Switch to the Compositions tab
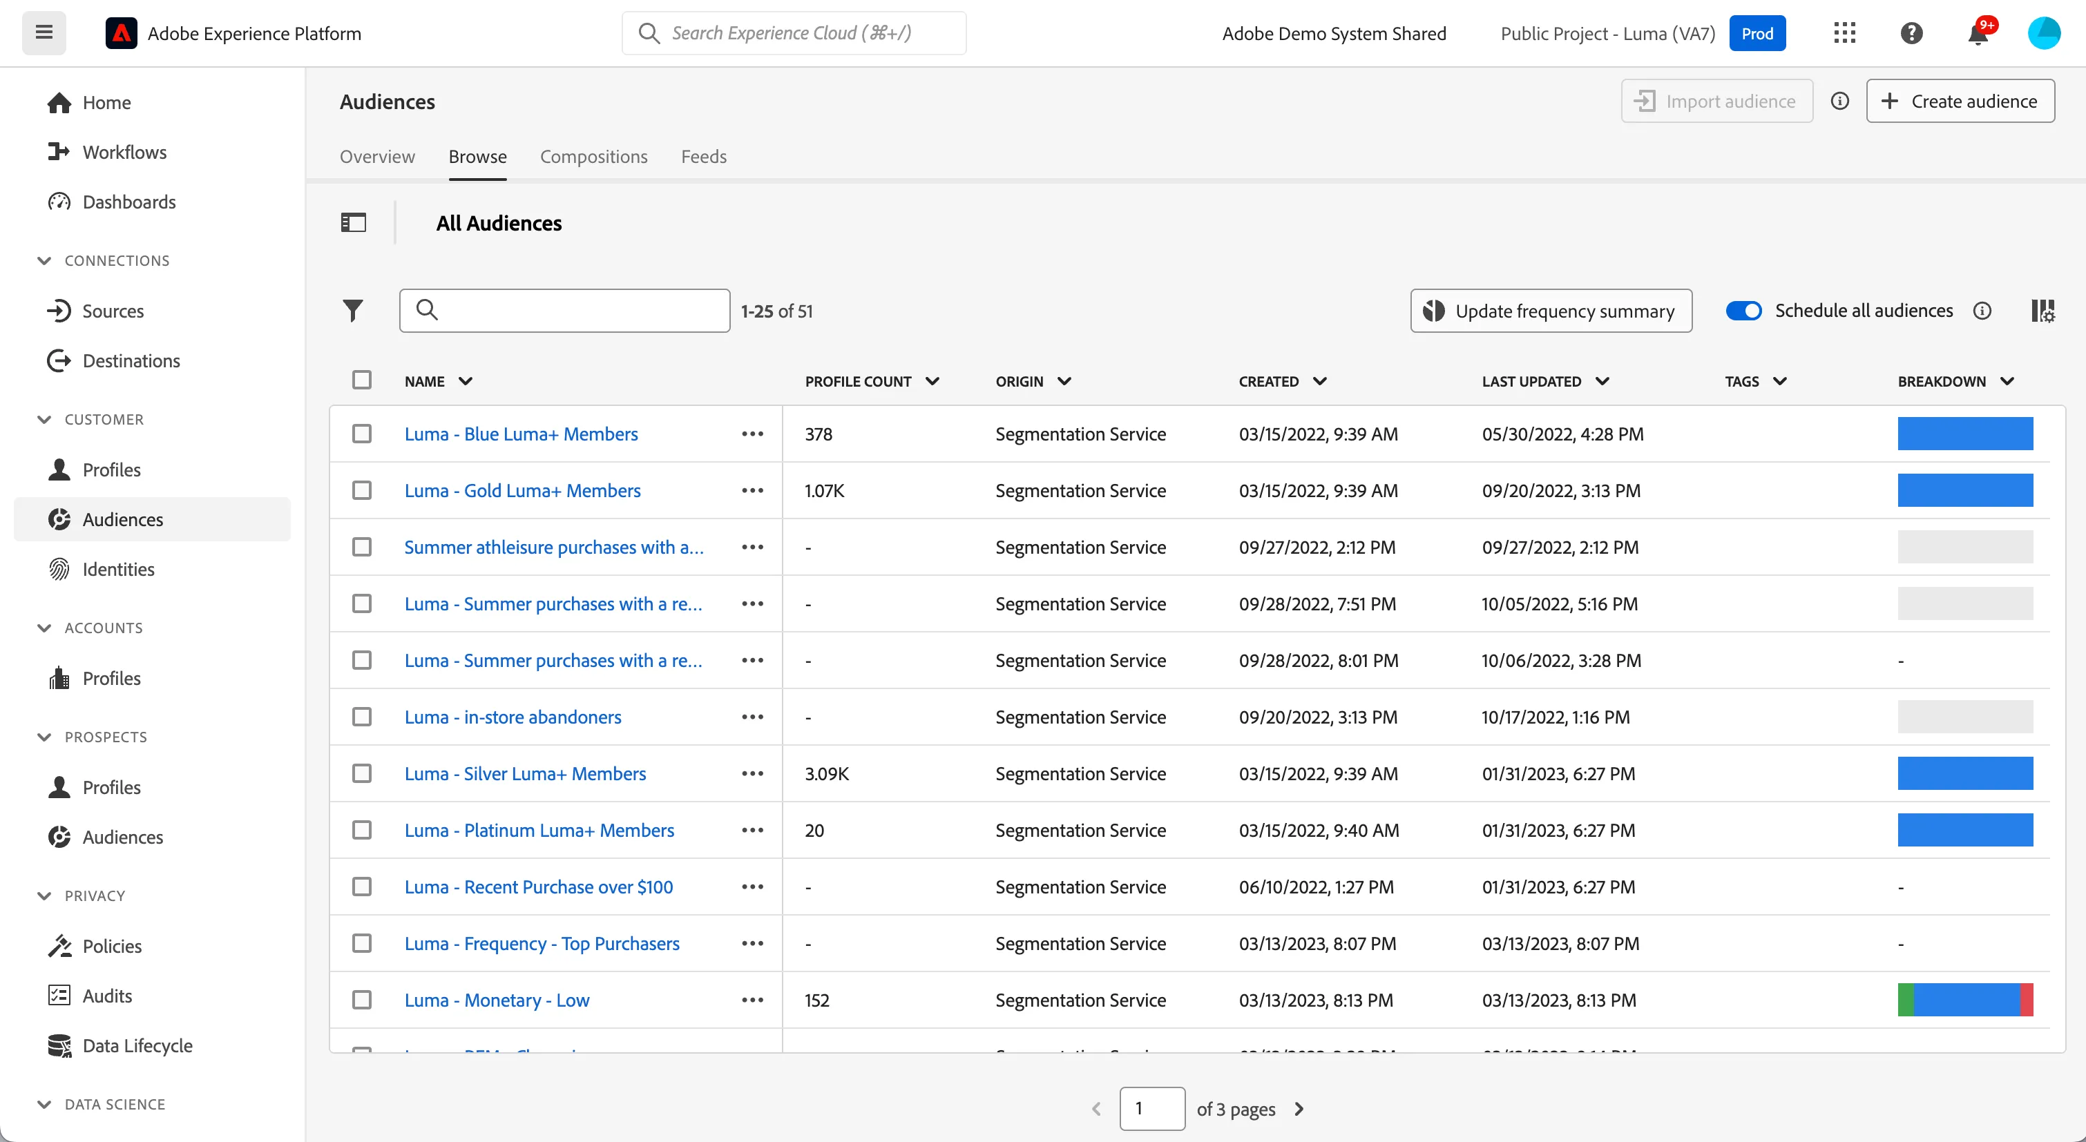 [593, 156]
